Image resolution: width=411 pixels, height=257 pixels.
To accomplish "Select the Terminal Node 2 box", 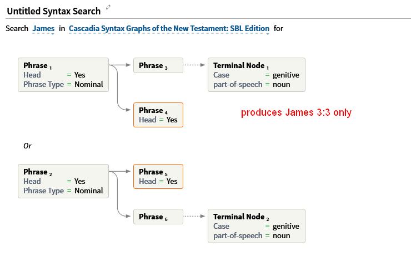I will pyautogui.click(x=257, y=226).
